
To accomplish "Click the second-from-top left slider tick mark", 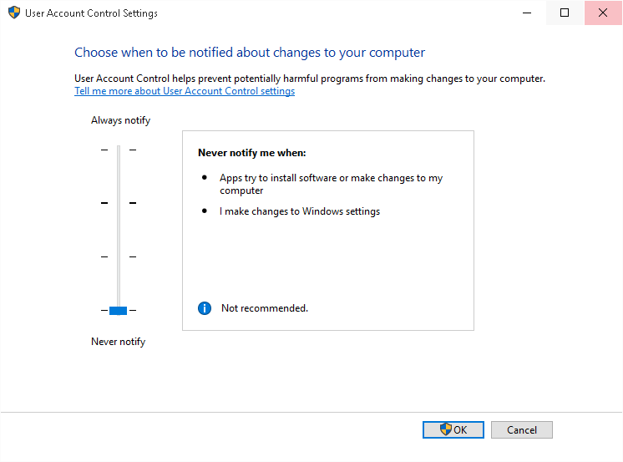I will 104,203.
